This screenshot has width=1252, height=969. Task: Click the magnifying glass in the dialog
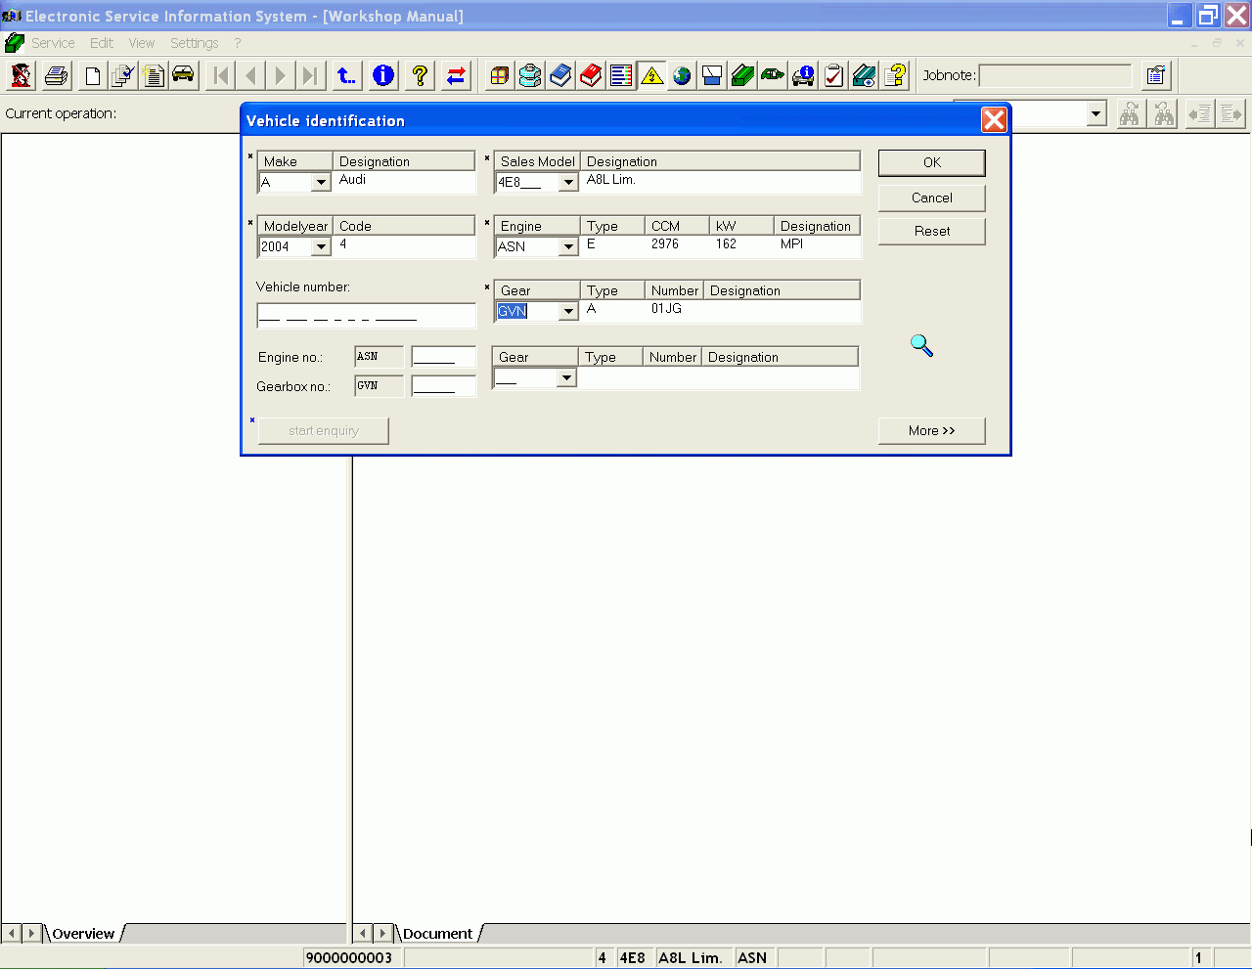[x=921, y=345]
